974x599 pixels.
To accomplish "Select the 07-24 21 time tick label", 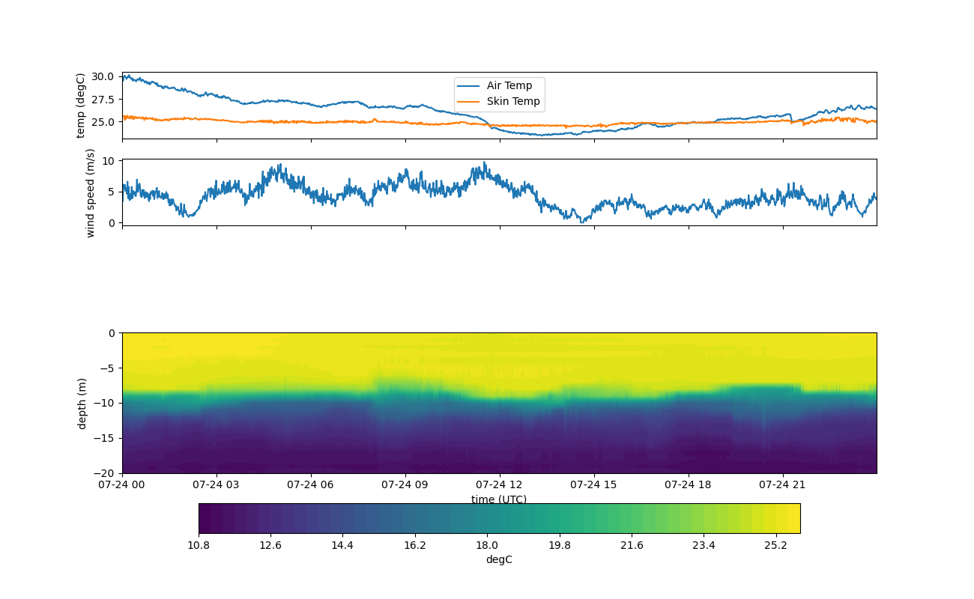I will coord(783,485).
